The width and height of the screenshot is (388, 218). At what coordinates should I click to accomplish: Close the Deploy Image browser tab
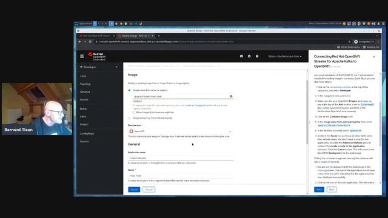click(153, 36)
